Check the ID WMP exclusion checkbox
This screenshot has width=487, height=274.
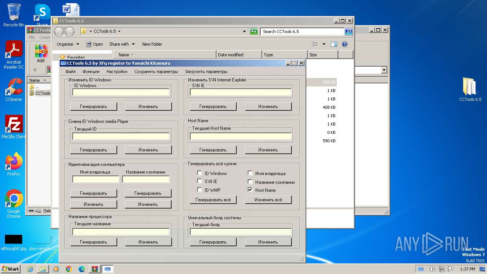(x=199, y=190)
